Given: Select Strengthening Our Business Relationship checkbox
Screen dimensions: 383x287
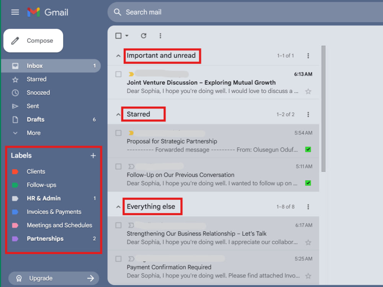Looking at the screenshot, I should [118, 225].
